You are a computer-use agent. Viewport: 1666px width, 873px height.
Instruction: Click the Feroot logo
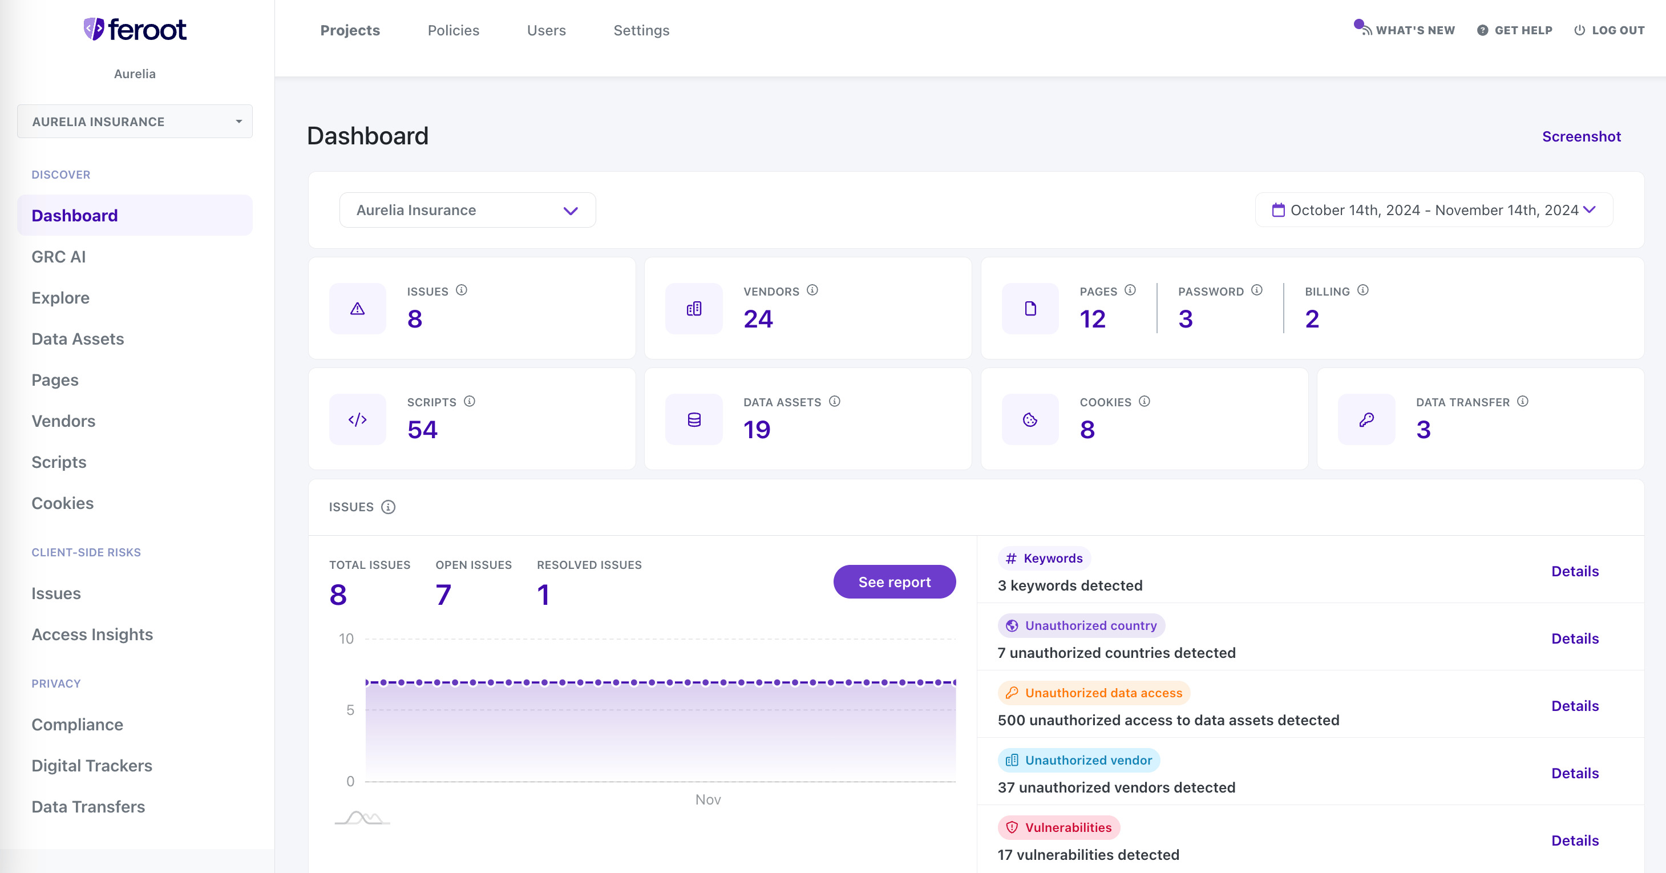134,29
